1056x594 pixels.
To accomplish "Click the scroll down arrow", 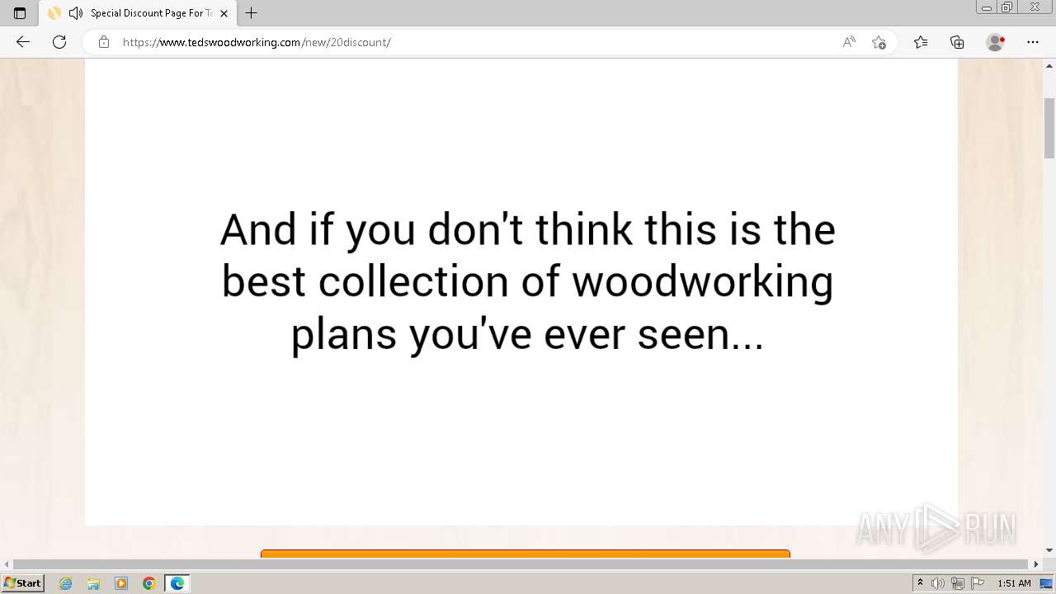I will point(1049,549).
